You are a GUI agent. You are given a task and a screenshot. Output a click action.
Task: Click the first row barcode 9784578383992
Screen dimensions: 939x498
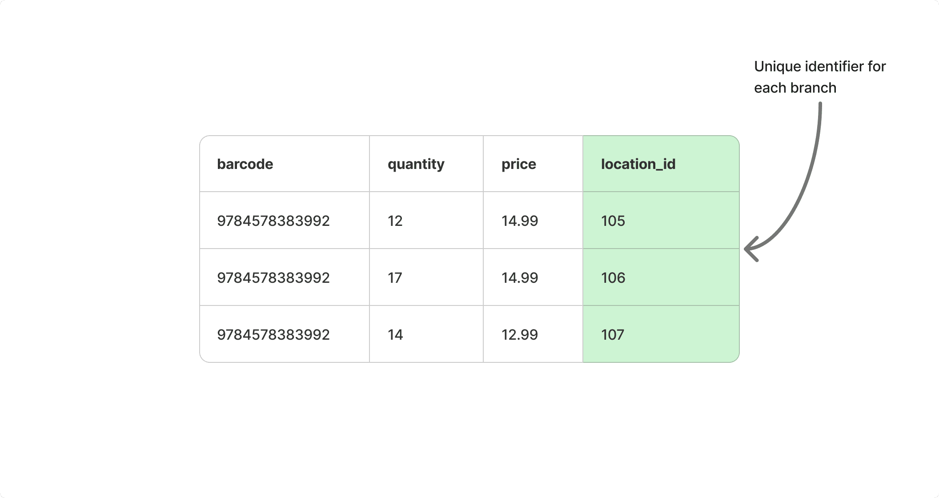click(273, 221)
